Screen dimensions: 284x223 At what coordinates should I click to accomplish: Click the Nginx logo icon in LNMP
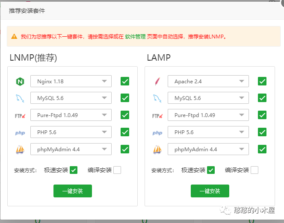pos(20,82)
